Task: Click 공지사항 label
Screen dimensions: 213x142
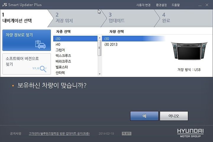Action: coord(16,133)
